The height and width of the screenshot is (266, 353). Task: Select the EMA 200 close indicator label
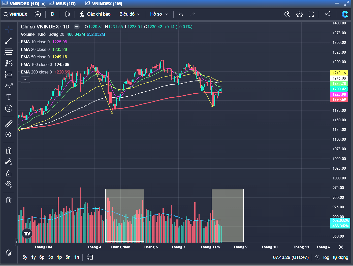pyautogui.click(x=36, y=72)
